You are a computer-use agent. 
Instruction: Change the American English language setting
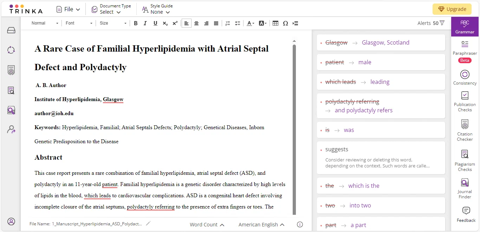[x=261, y=225]
